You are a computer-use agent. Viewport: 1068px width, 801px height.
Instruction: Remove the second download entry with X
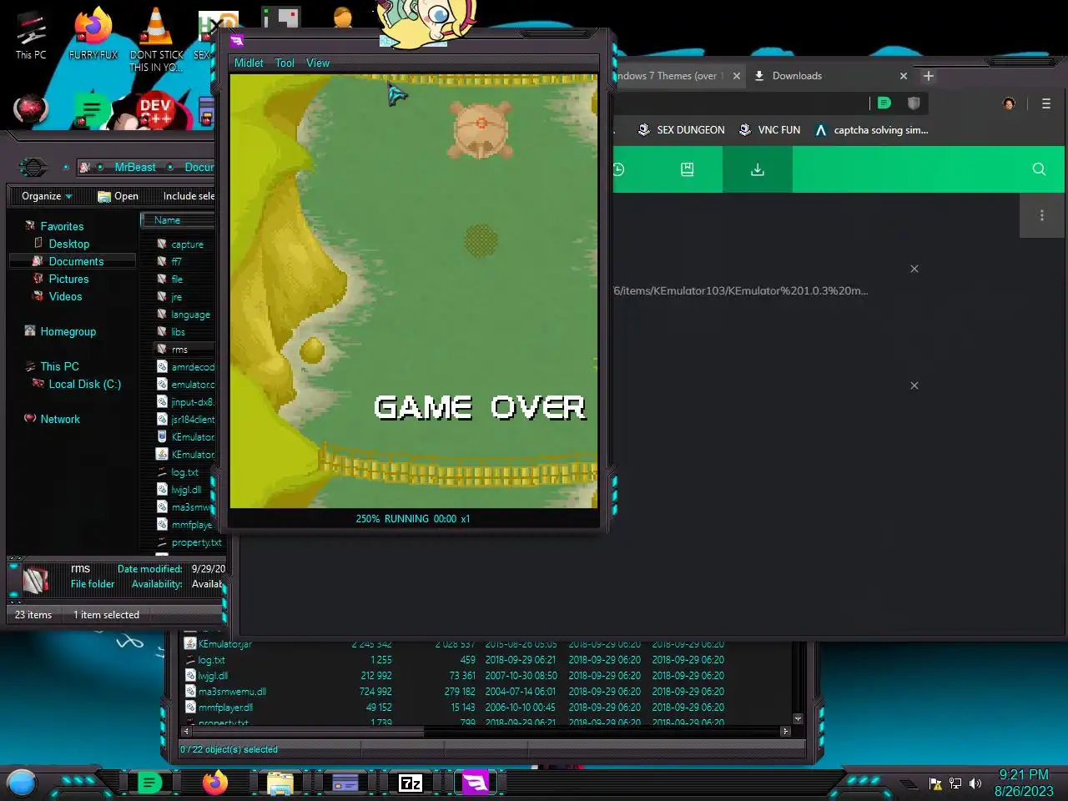click(x=914, y=385)
